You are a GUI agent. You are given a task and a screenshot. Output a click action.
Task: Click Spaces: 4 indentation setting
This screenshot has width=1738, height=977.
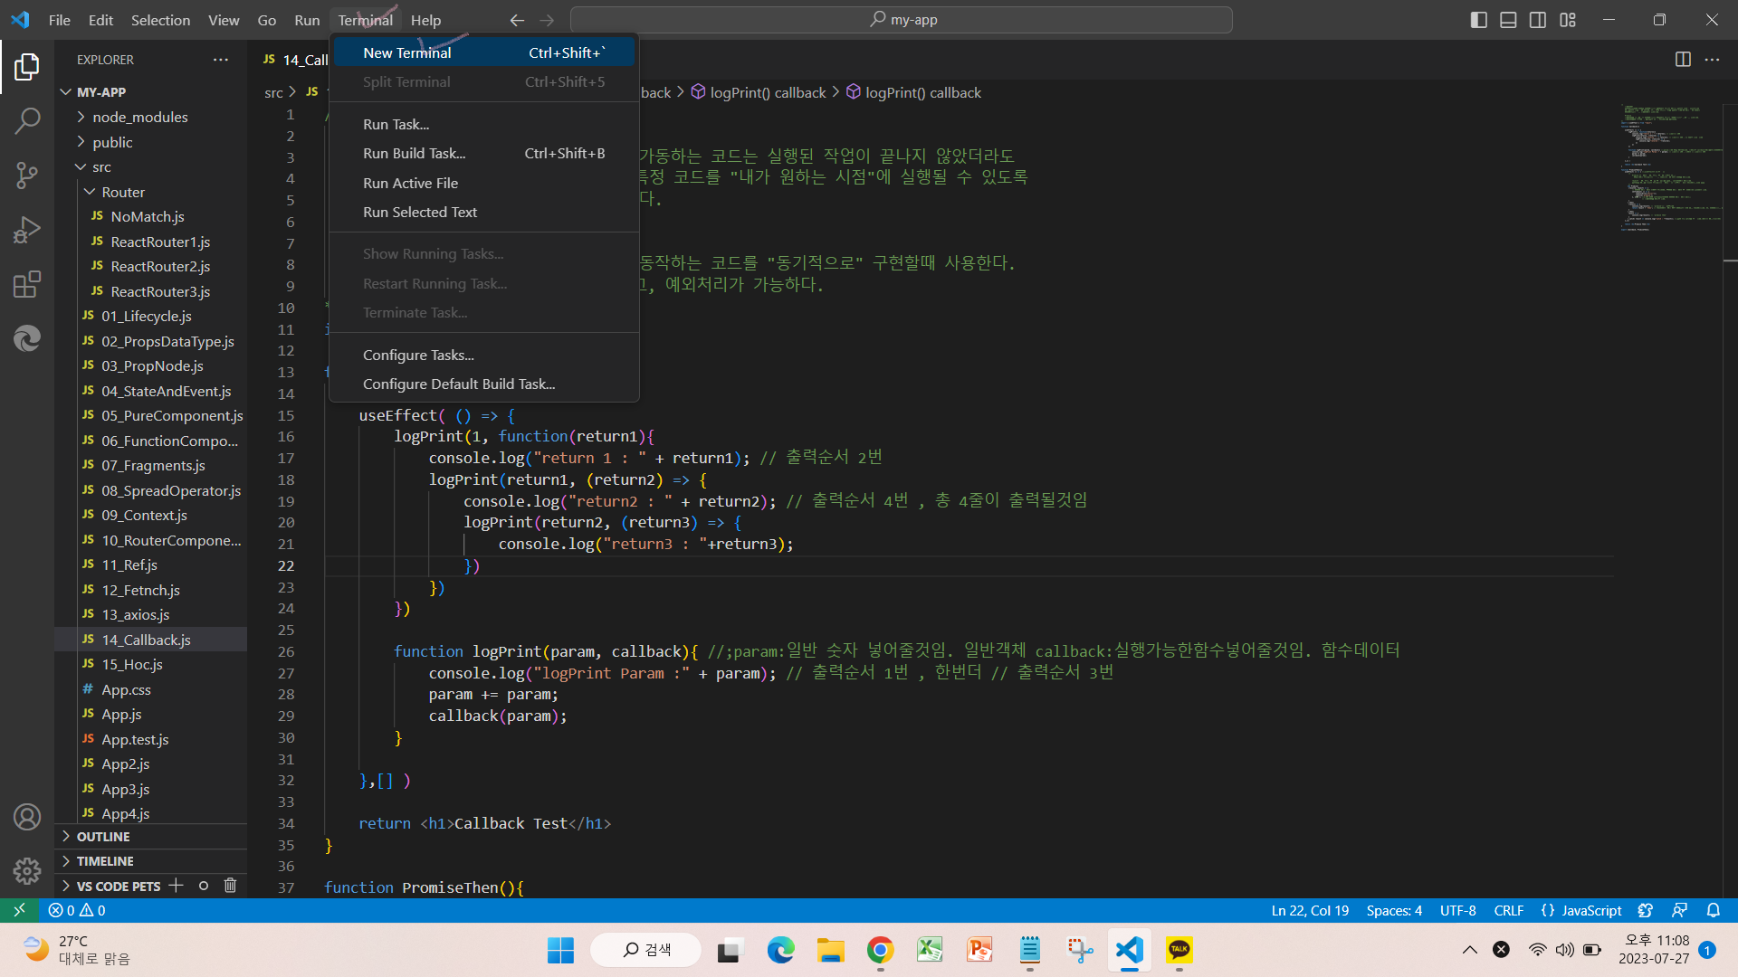1394,910
